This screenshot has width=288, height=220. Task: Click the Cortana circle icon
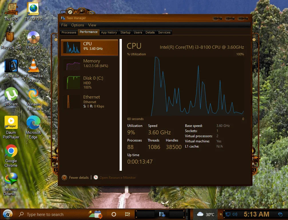pos(114,214)
